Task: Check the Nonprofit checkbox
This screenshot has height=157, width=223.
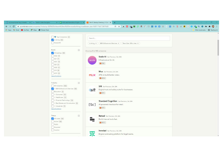Action: (x=52, y=43)
